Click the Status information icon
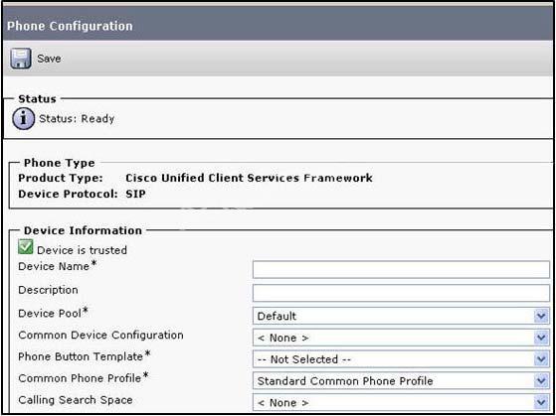Screen dimensions: 556x416 (24, 119)
